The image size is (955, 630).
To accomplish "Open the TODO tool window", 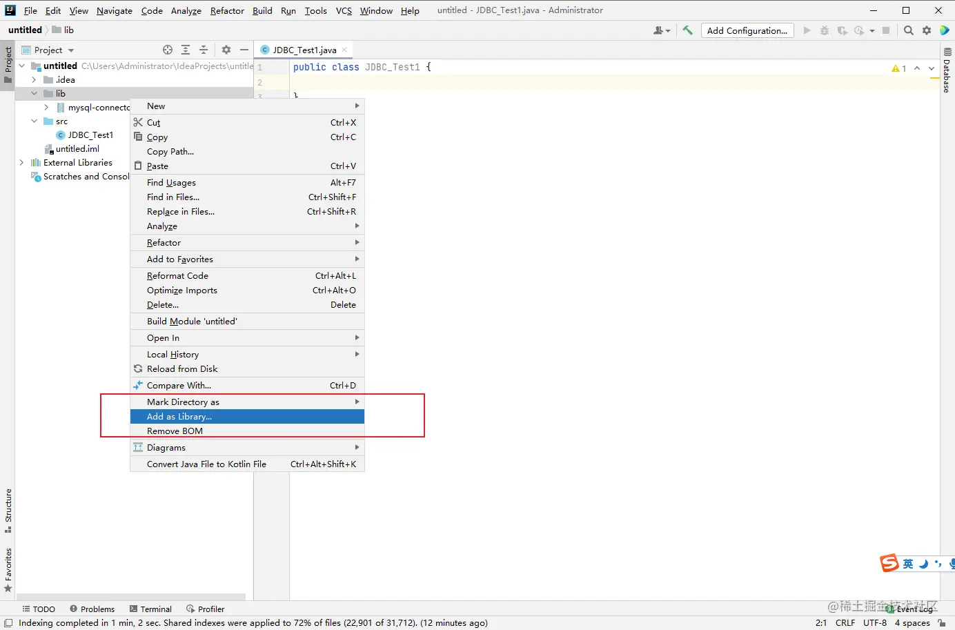I will point(39,609).
